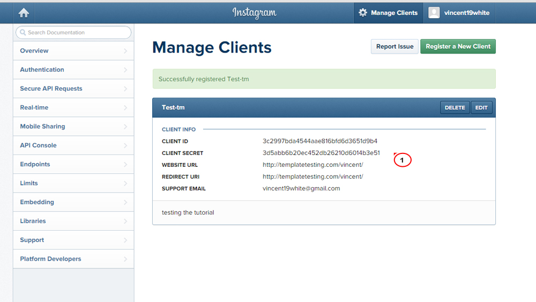536x302 pixels.
Task: Click the Test-tm client title
Action: point(173,107)
